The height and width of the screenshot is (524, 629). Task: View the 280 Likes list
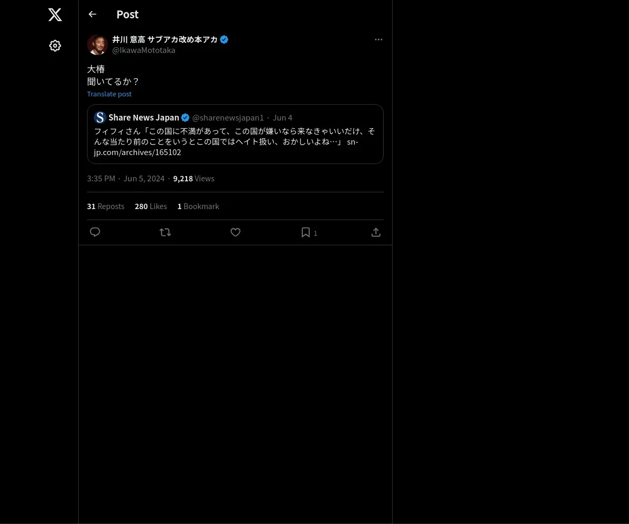coord(150,206)
